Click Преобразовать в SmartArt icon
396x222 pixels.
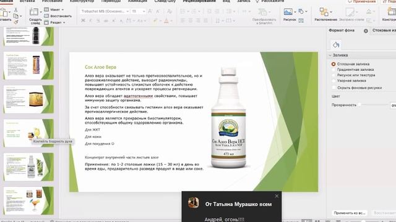262,12
